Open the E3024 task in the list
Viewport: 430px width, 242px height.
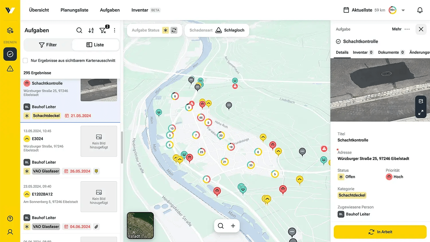tap(70, 151)
